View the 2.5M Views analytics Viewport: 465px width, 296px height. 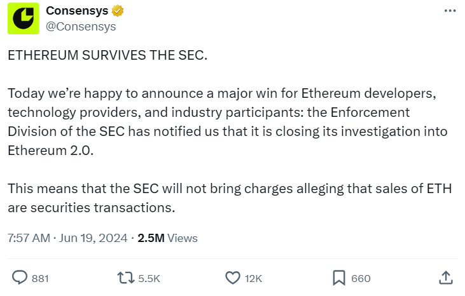(168, 238)
